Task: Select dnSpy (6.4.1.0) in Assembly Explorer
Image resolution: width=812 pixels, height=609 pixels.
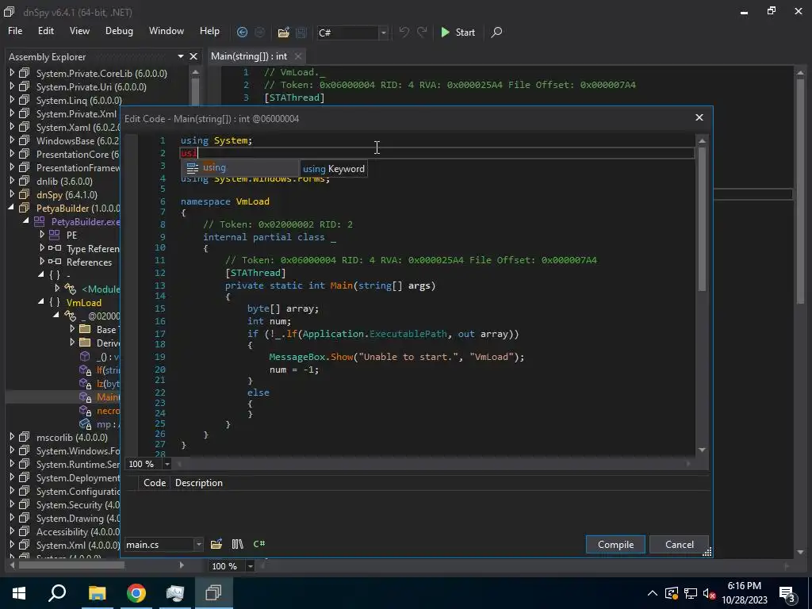Action: pos(67,195)
